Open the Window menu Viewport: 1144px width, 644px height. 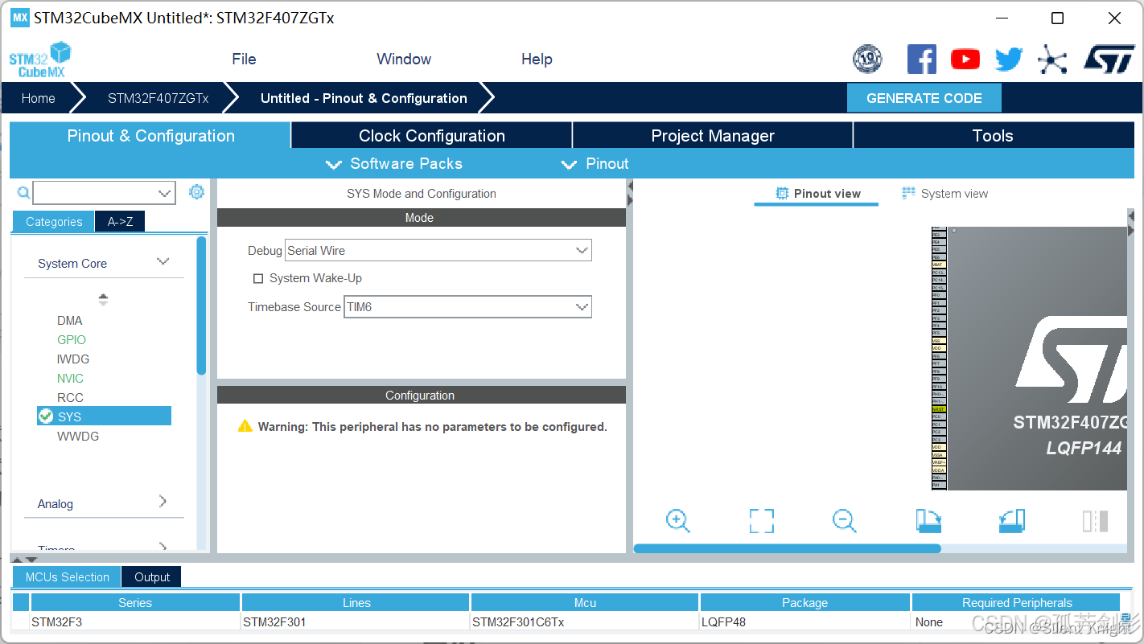tap(404, 59)
